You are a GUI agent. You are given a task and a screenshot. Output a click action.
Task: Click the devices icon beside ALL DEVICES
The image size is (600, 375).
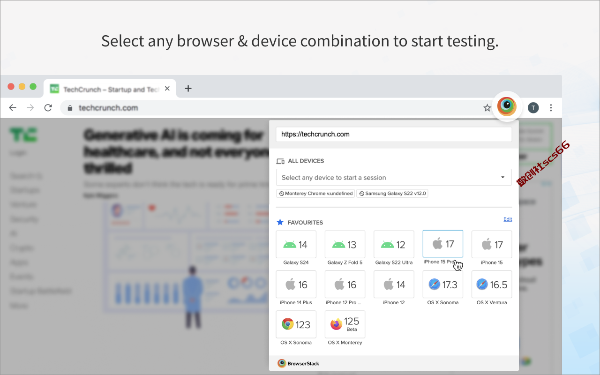click(x=280, y=161)
